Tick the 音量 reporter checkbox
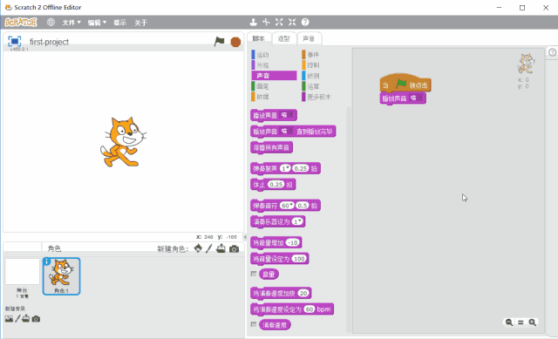 click(254, 274)
